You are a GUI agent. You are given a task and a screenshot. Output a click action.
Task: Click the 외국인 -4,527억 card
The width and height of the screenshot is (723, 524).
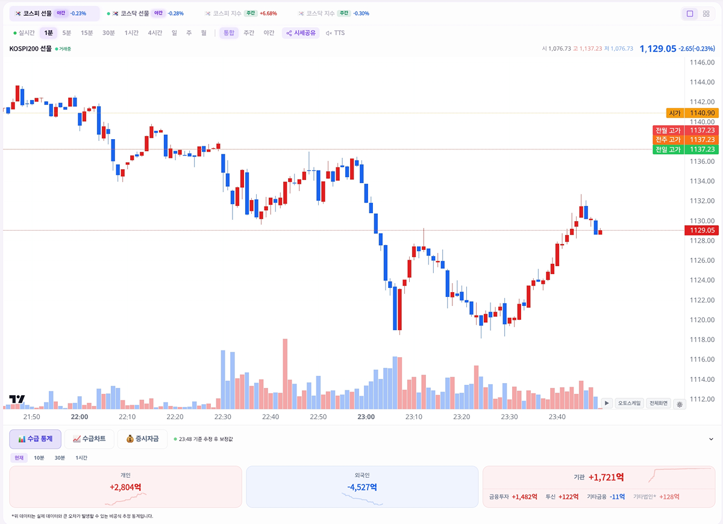coord(362,487)
